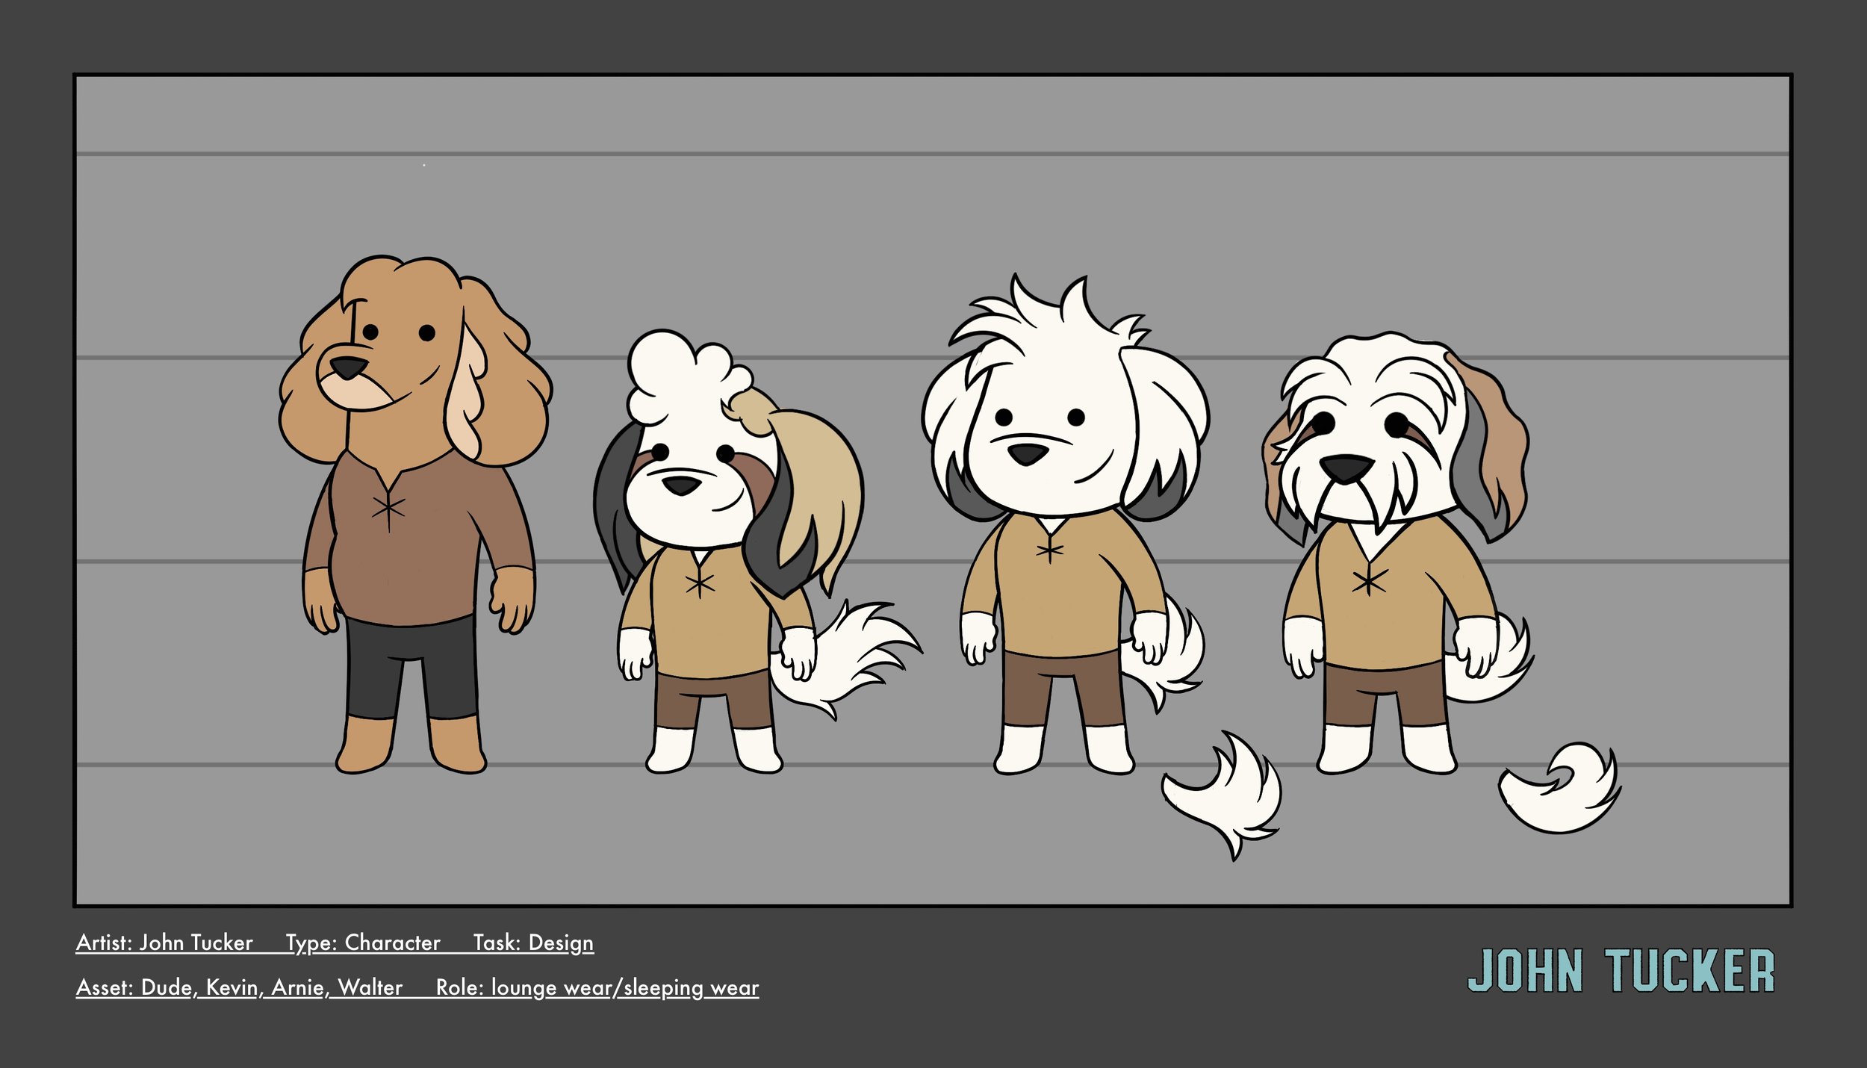Screen dimensions: 1867x1068
Task: Click the 'Role: lounge wear/sleeping wear' text
Action: click(597, 987)
